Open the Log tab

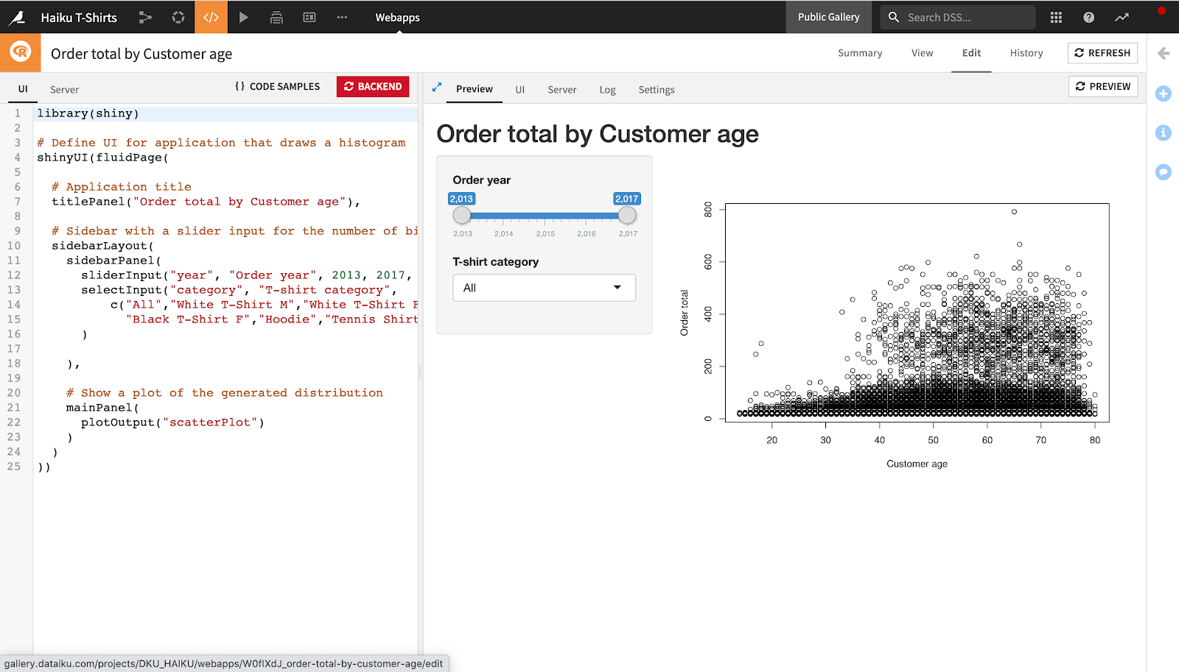tap(607, 90)
